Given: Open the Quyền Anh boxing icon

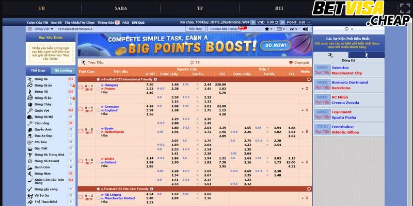Looking at the screenshot, I should 30,130.
